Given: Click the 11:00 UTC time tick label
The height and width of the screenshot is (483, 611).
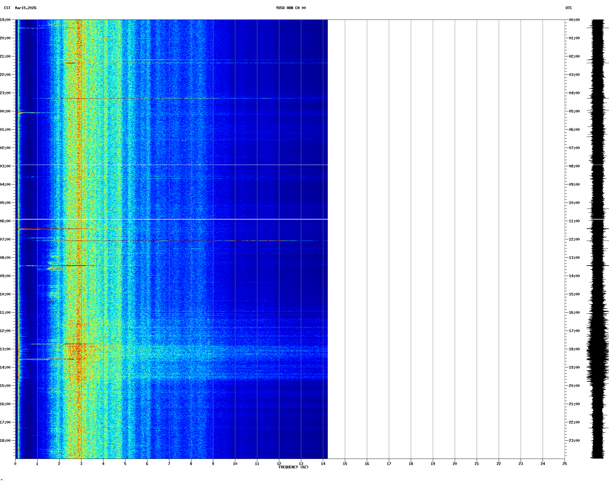Looking at the screenshot, I should point(574,221).
